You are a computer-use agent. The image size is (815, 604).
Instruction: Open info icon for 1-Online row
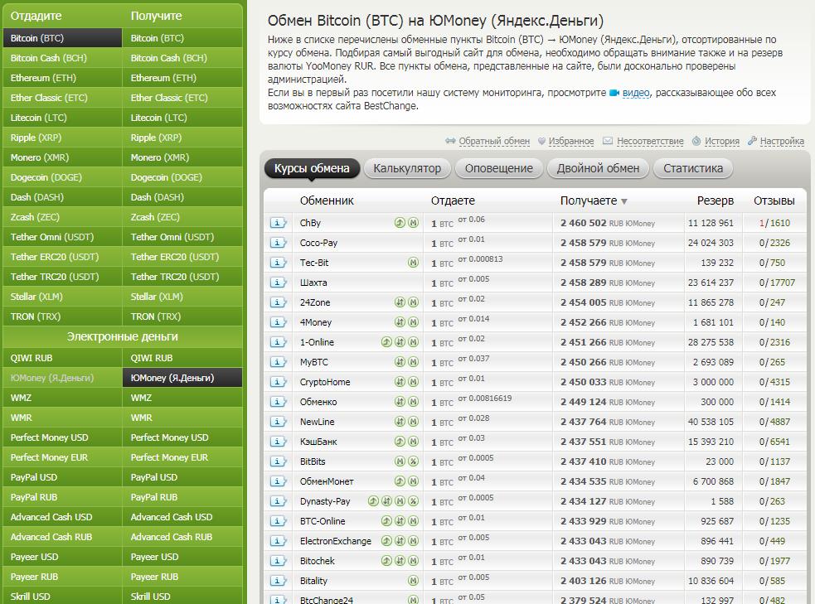click(278, 342)
